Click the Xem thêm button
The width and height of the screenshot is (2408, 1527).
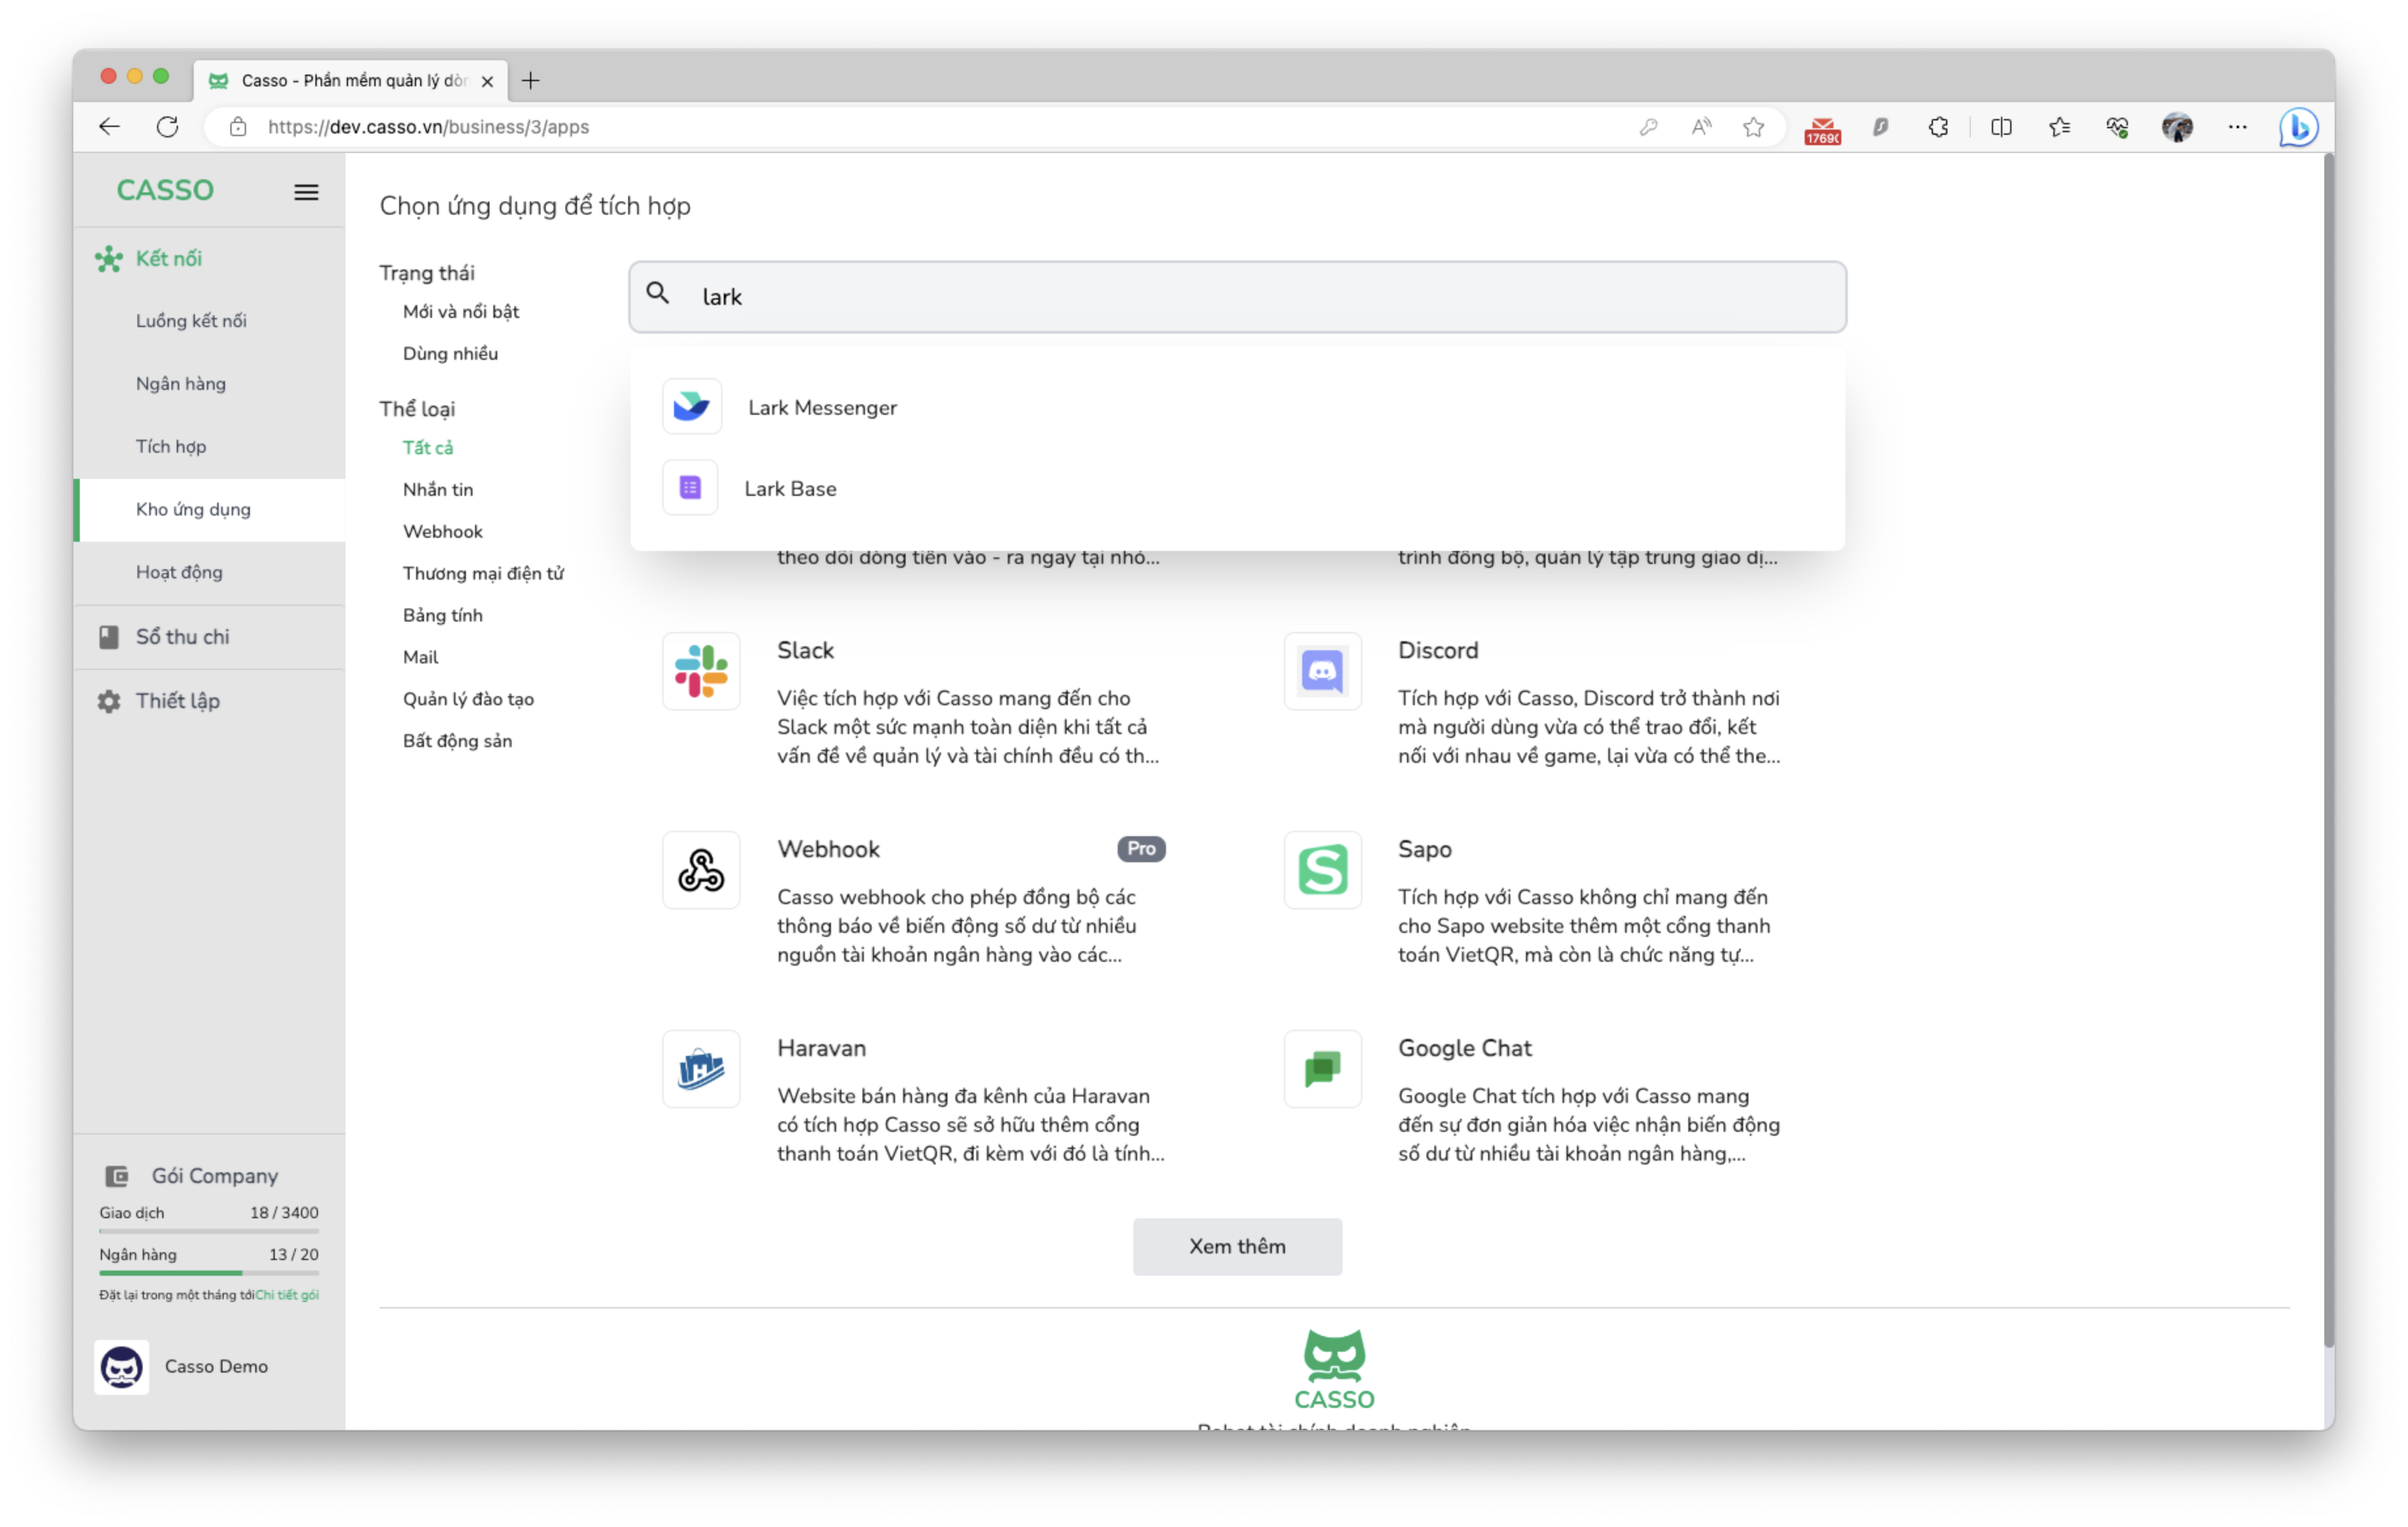coord(1237,1247)
